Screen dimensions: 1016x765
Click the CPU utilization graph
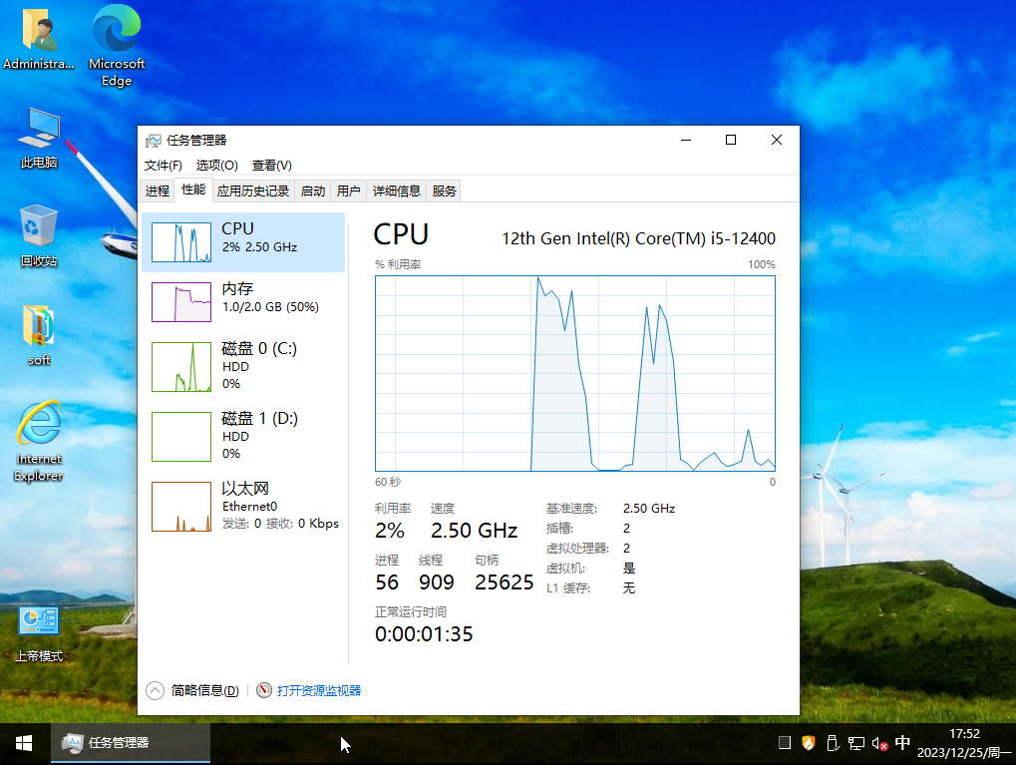(574, 373)
